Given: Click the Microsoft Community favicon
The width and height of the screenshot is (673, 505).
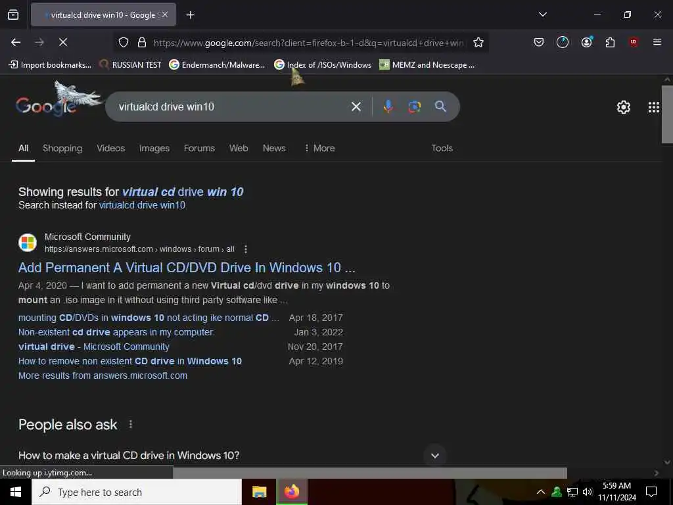Looking at the screenshot, I should 28,243.
